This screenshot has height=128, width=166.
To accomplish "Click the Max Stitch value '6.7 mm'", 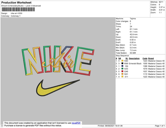I will tap(133, 45).
